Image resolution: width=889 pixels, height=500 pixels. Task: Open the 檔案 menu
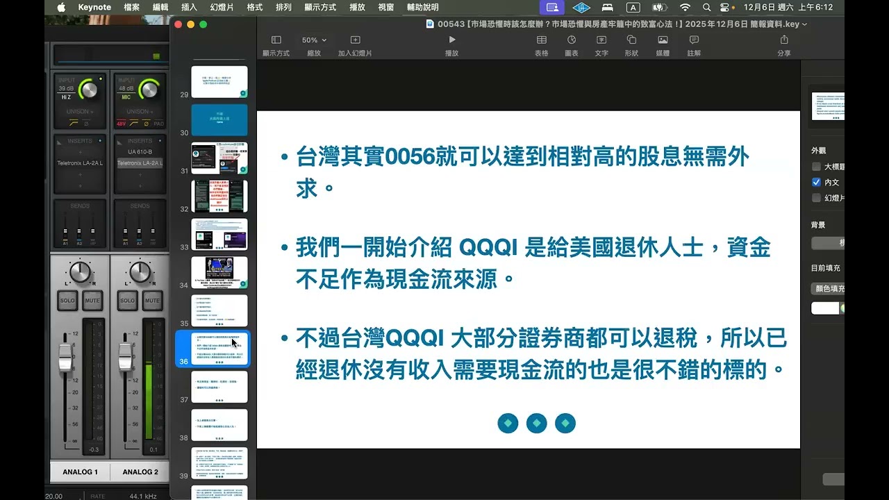coord(131,7)
